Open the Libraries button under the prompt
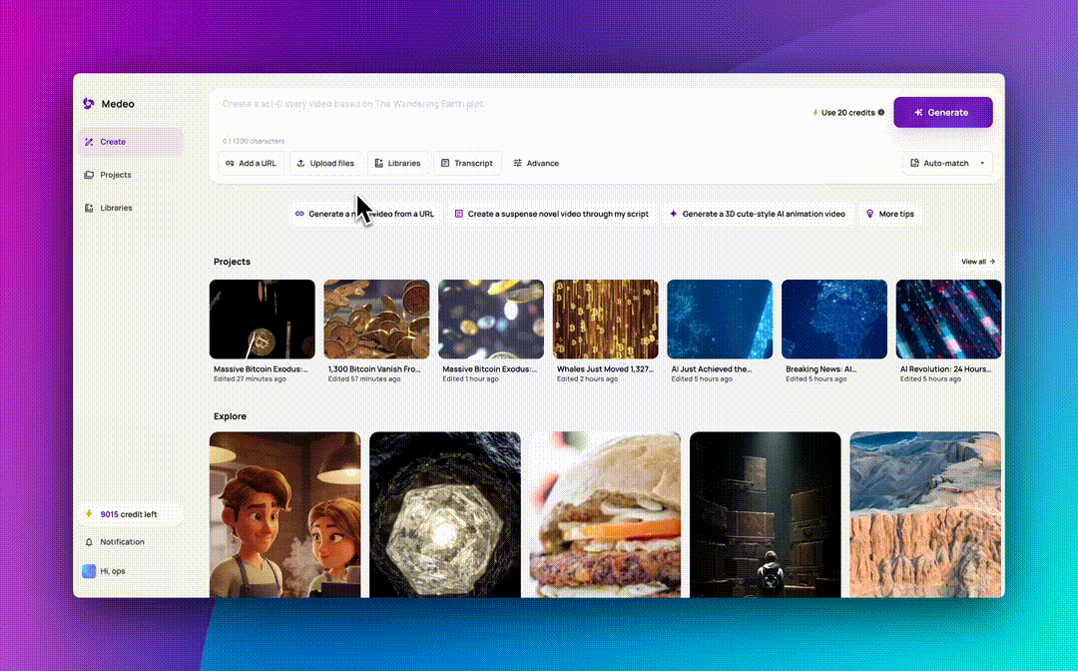This screenshot has width=1078, height=671. click(397, 163)
